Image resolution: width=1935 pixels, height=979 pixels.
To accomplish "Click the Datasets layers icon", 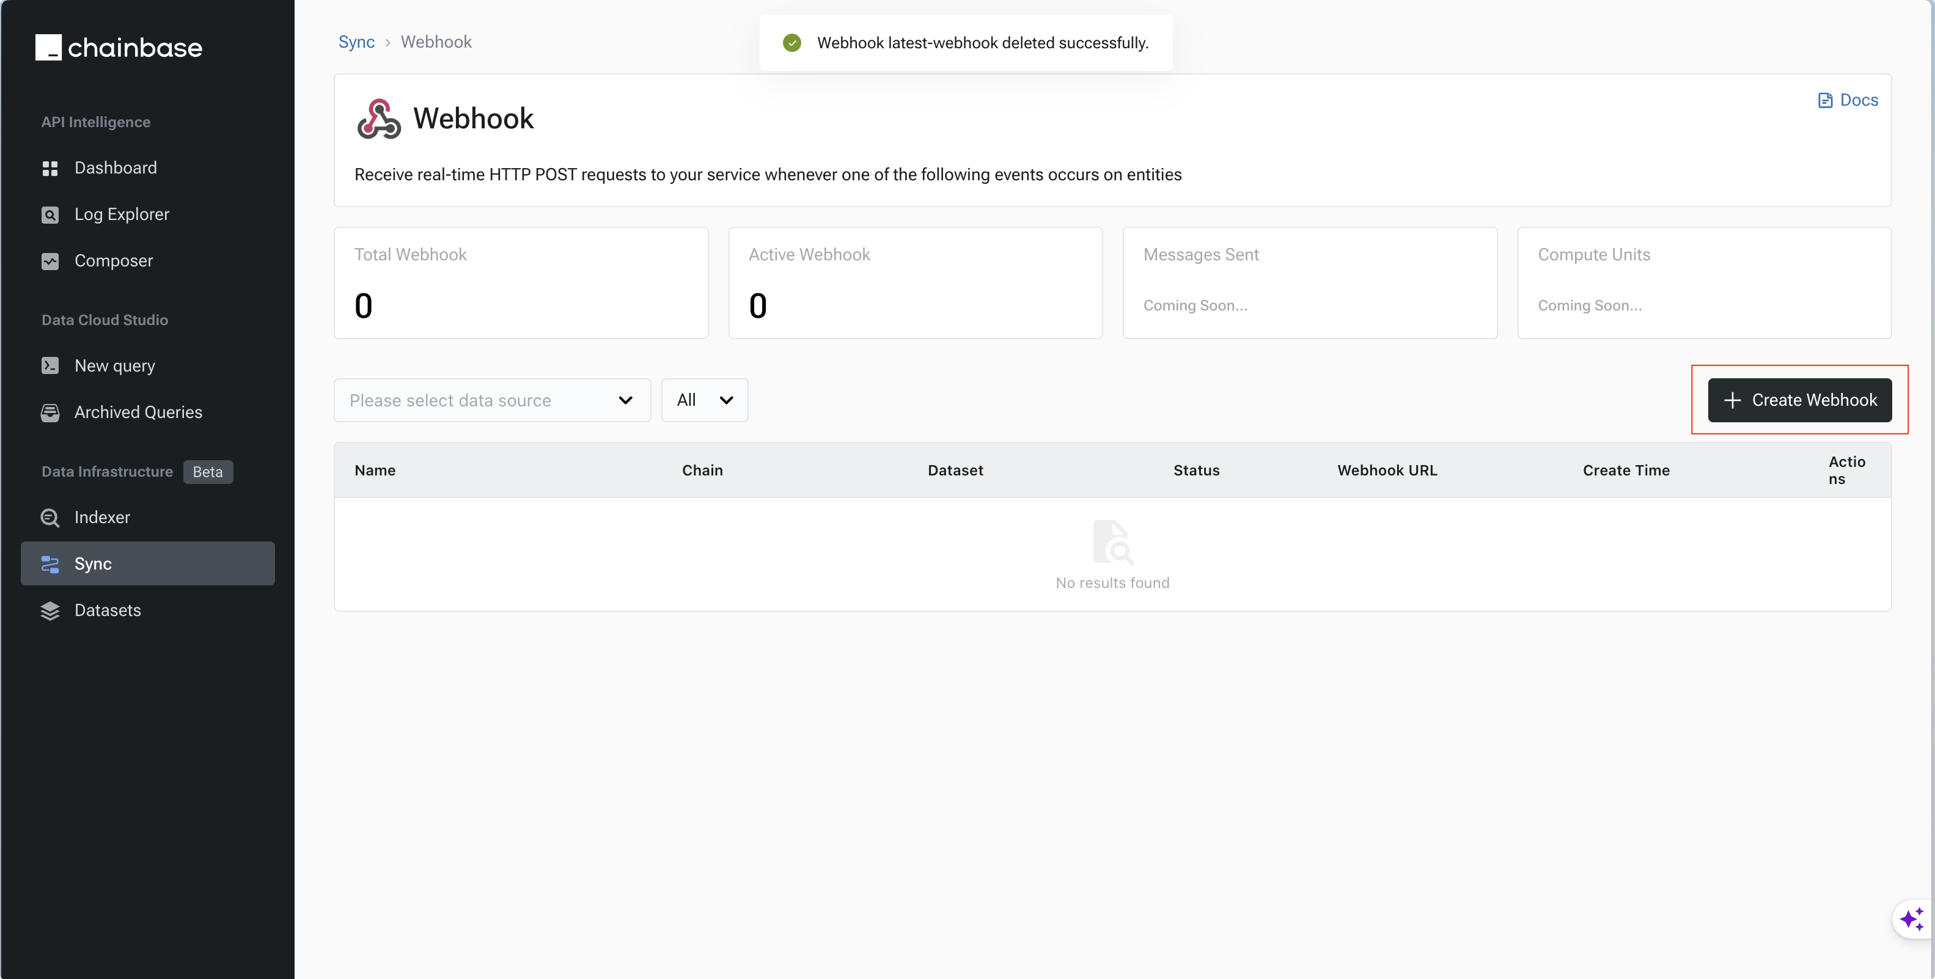I will 50,611.
